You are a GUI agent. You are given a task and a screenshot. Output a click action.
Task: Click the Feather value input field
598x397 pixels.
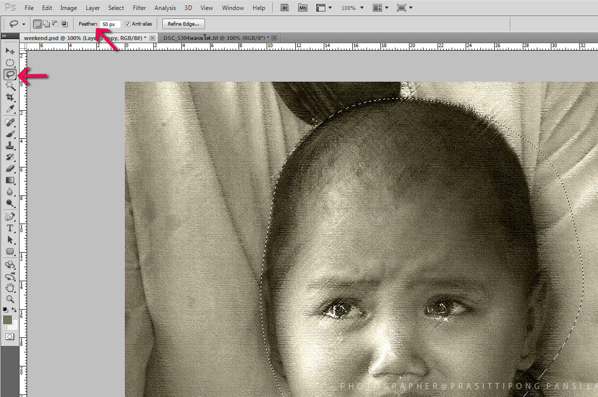point(109,24)
